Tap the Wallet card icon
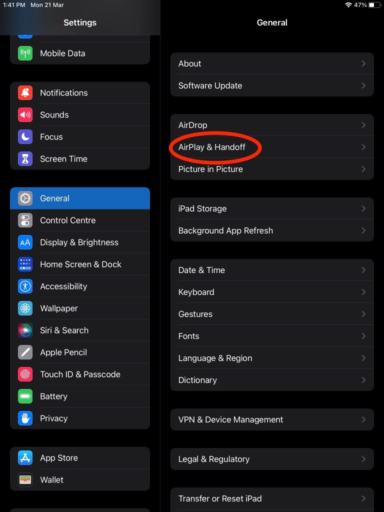Image resolution: width=384 pixels, height=512 pixels. point(25,480)
